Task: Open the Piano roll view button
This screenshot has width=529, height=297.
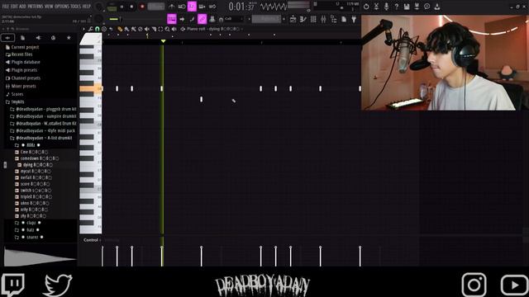Action: click(x=303, y=19)
